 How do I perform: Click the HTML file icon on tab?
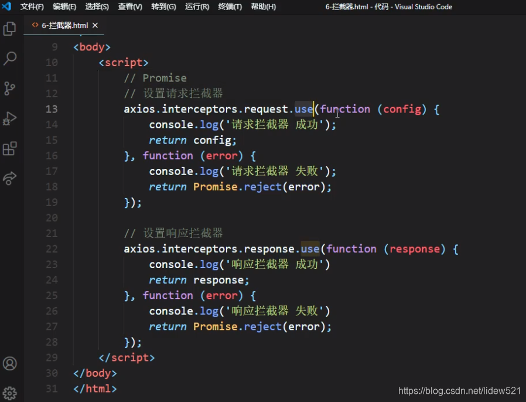point(35,25)
